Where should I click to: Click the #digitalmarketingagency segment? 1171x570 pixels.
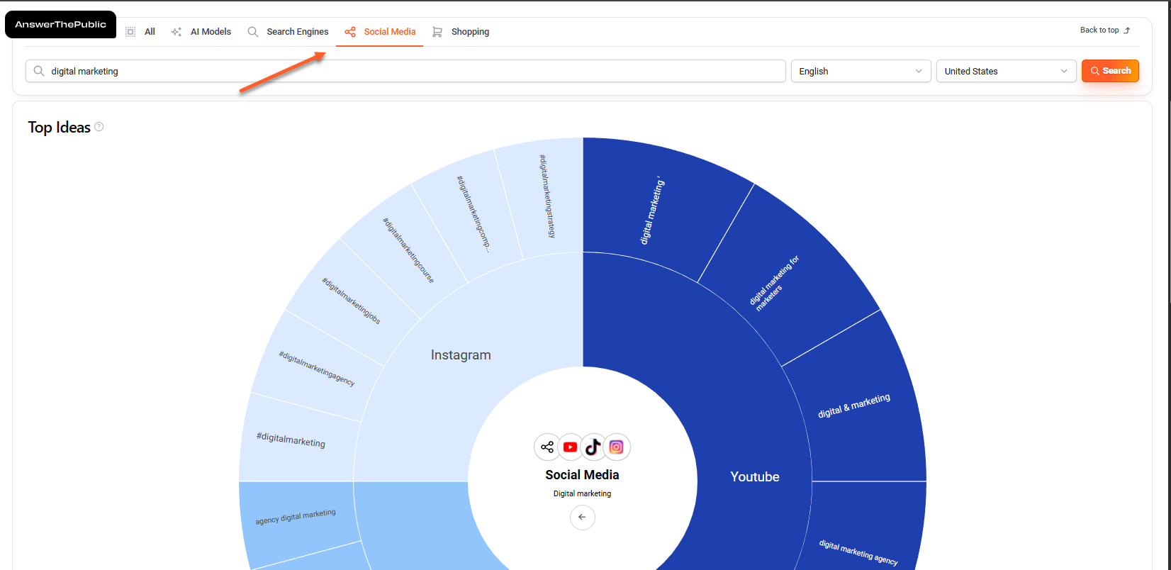click(x=317, y=367)
